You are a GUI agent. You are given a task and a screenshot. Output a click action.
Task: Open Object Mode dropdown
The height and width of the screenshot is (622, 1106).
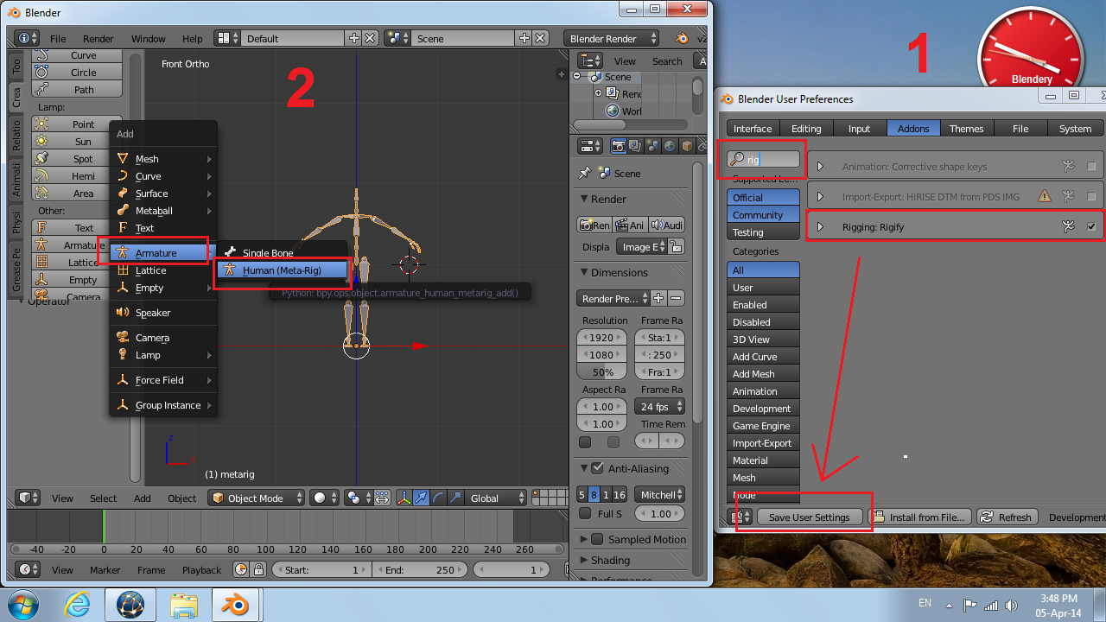(257, 498)
